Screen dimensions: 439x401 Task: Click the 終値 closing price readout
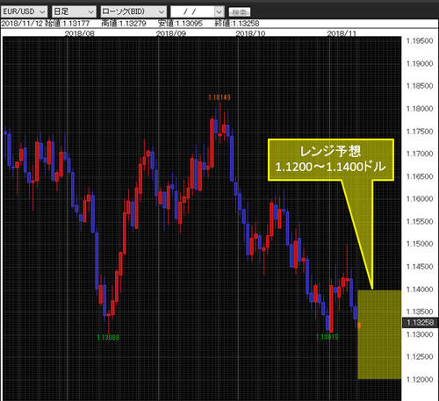pyautogui.click(x=237, y=24)
